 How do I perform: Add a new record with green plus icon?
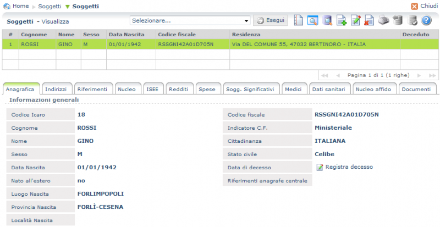coord(341,20)
